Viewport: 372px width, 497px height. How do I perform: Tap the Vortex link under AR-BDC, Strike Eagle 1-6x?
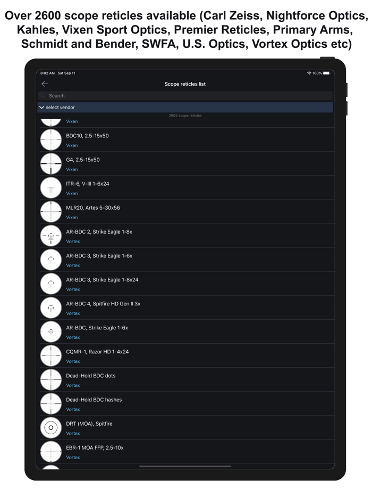click(x=73, y=337)
